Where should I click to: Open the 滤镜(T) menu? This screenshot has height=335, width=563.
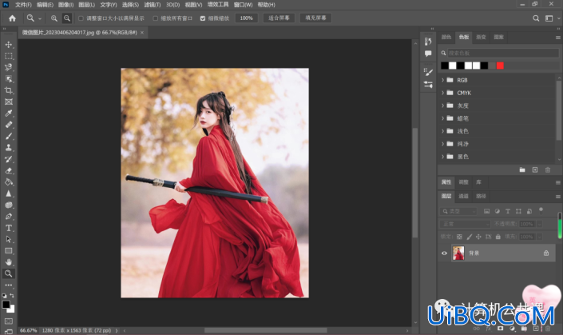point(153,5)
